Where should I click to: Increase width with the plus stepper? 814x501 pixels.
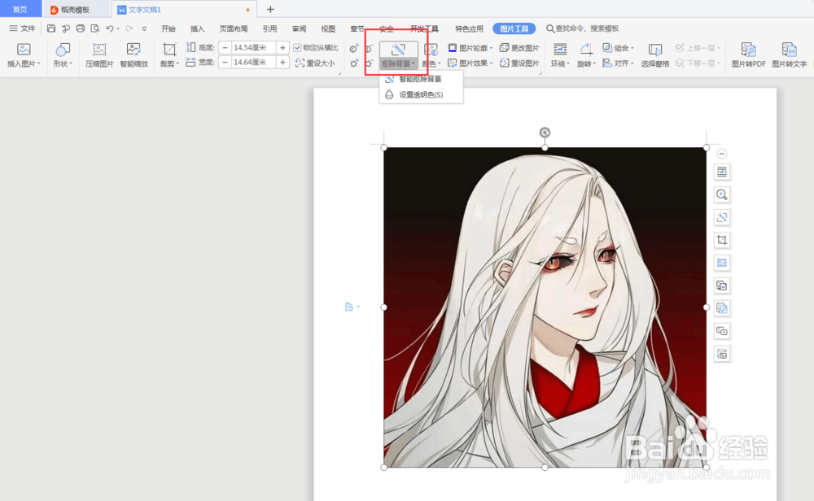[282, 63]
